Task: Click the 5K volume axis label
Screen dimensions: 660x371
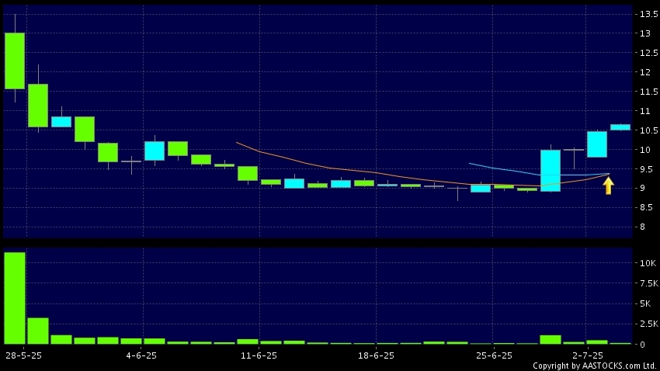Action: [644, 303]
